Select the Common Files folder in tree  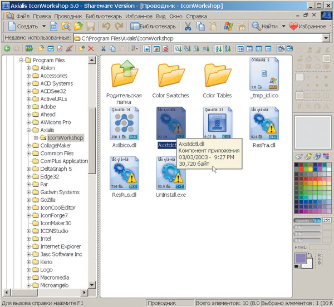pyautogui.click(x=57, y=153)
